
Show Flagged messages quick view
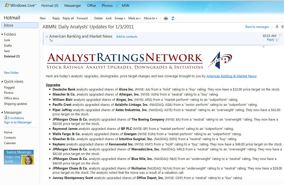tap(9, 87)
